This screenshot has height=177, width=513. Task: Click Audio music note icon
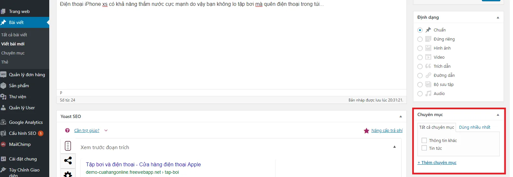[428, 93]
